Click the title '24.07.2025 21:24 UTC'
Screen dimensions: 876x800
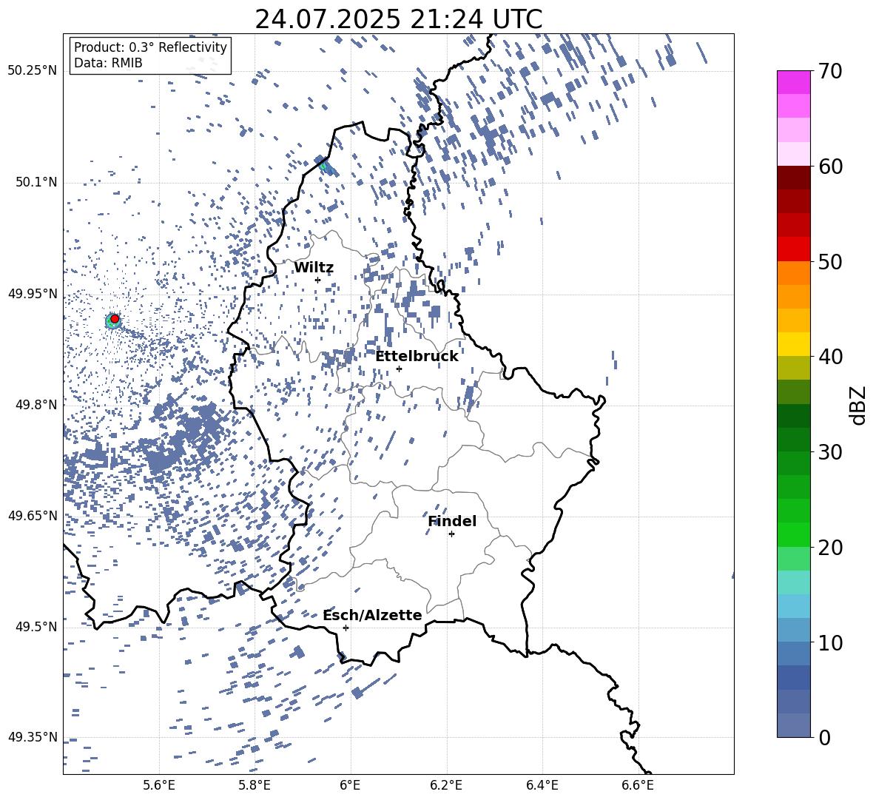(x=398, y=19)
